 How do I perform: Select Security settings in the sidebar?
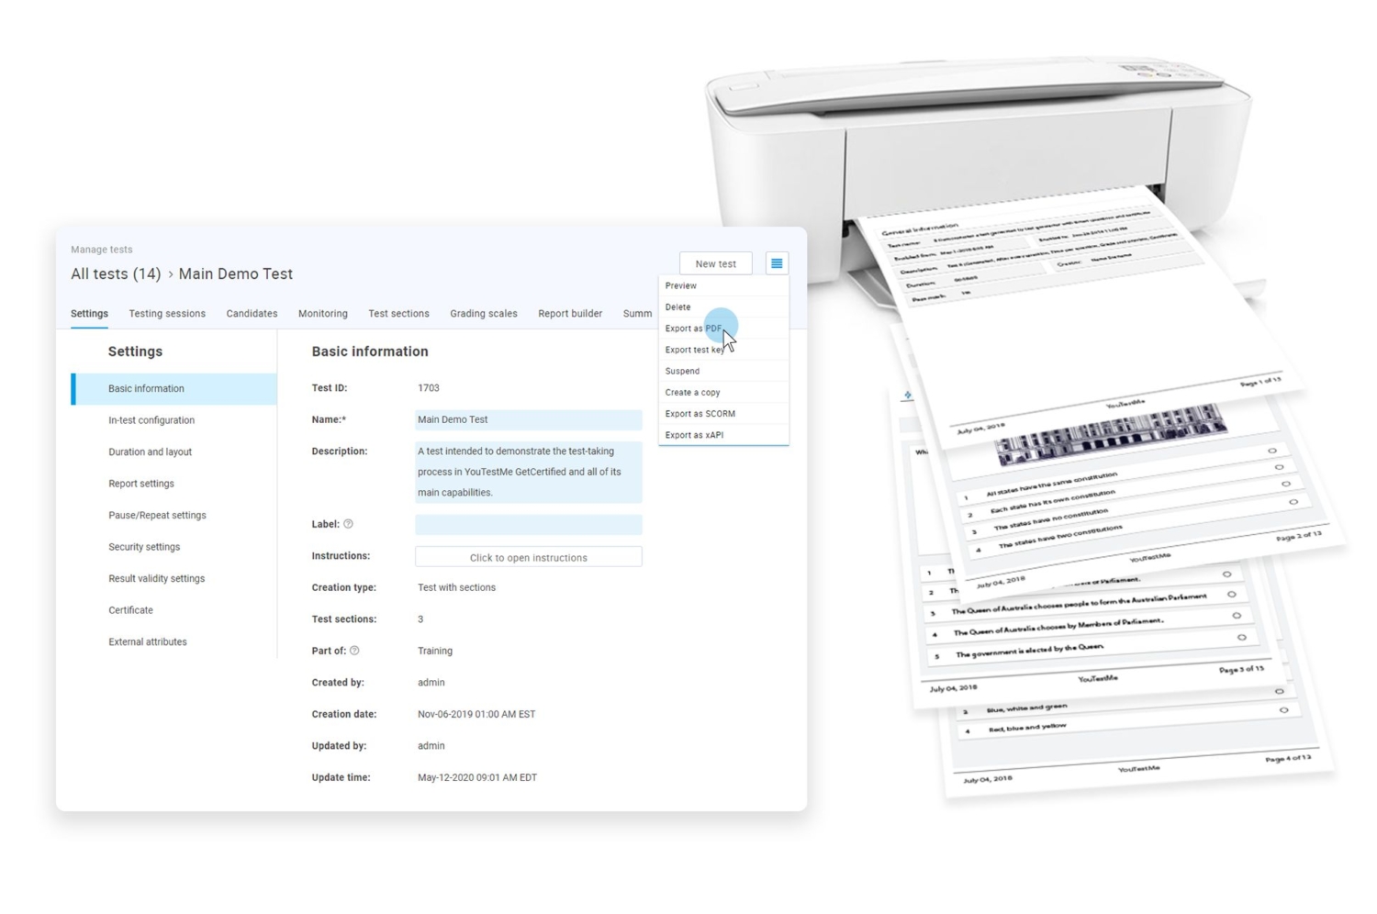(x=144, y=546)
